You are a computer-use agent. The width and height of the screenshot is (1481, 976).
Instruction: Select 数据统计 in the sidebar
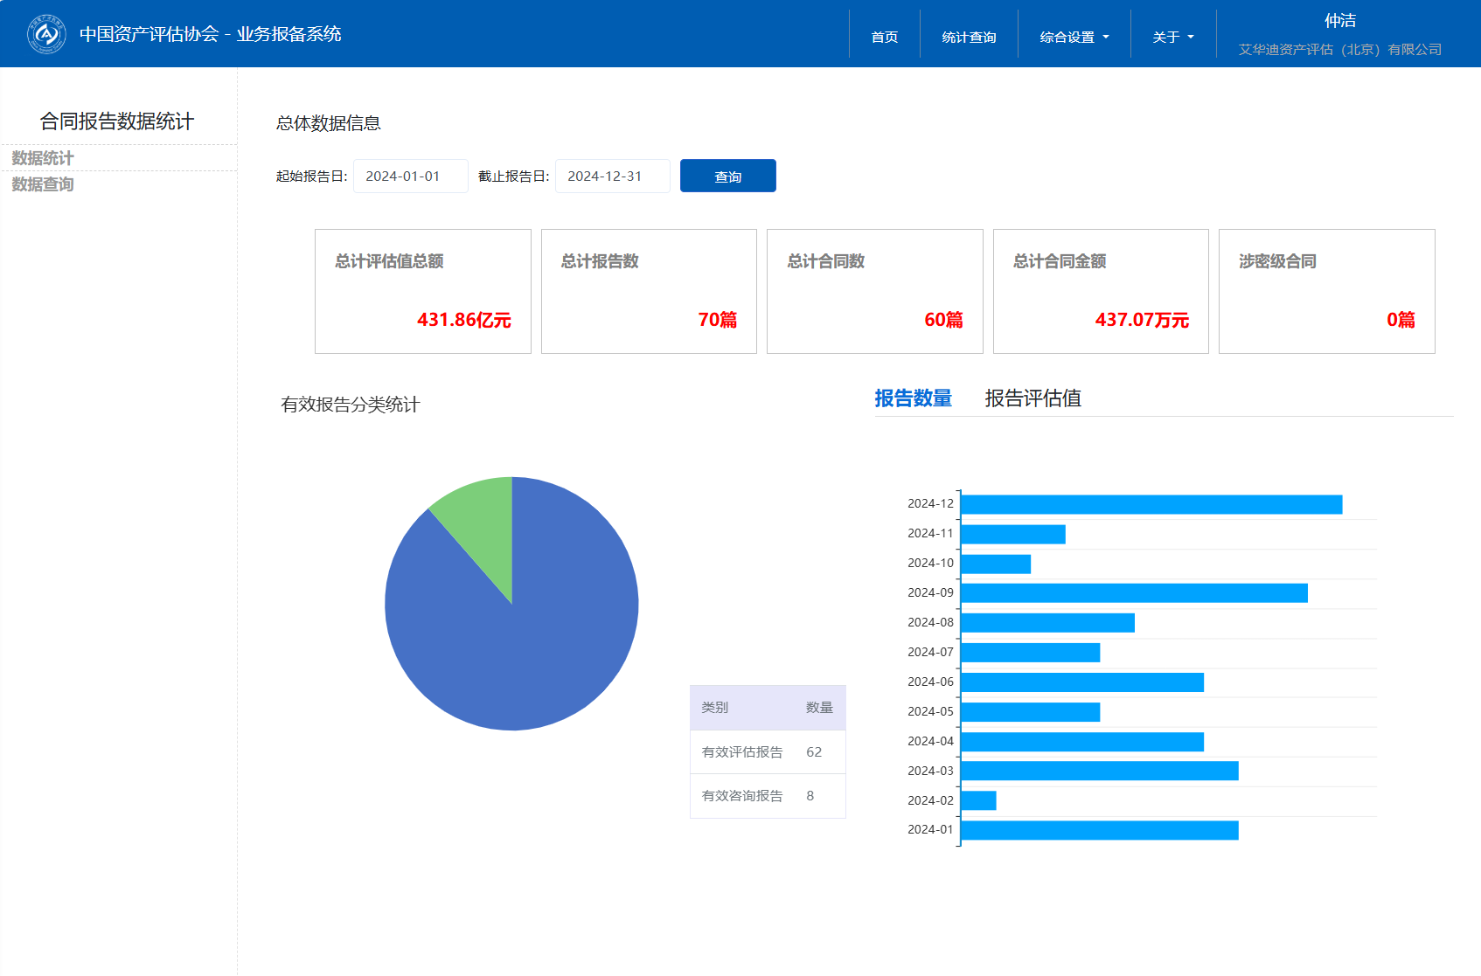point(43,158)
